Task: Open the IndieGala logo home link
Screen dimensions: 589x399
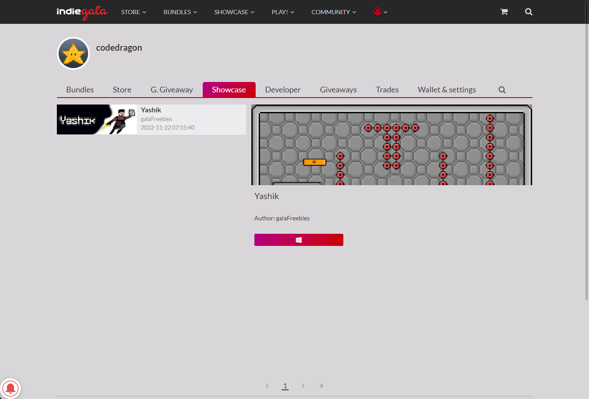Action: click(82, 12)
